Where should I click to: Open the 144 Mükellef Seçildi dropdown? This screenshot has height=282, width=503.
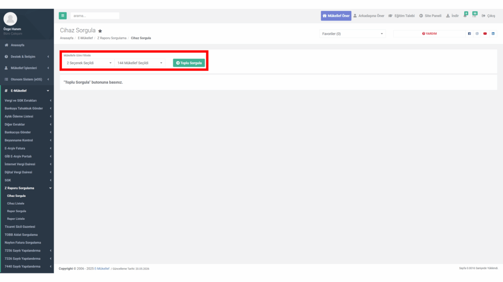[x=140, y=63]
